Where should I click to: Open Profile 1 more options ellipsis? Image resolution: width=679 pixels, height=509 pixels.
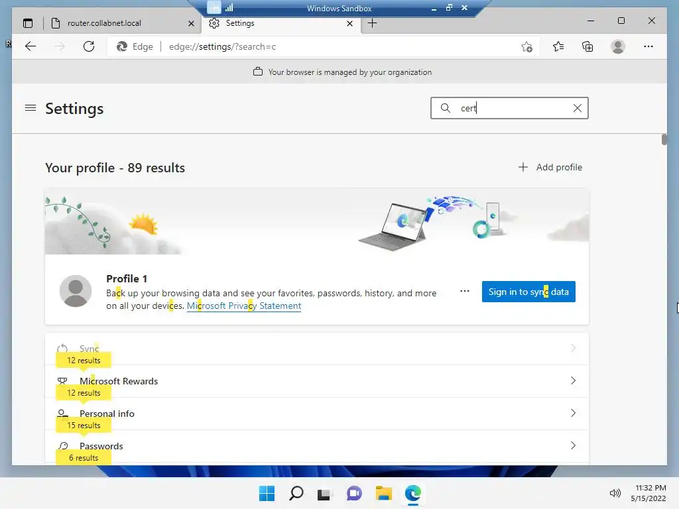pos(465,292)
